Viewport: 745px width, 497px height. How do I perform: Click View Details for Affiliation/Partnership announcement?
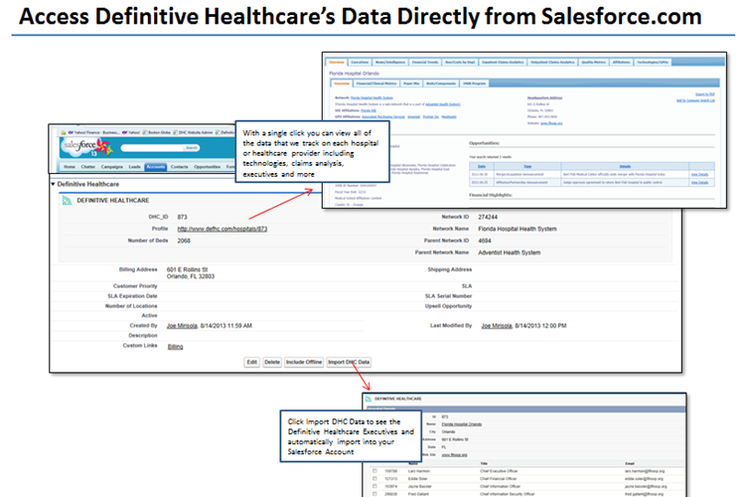coord(699,182)
